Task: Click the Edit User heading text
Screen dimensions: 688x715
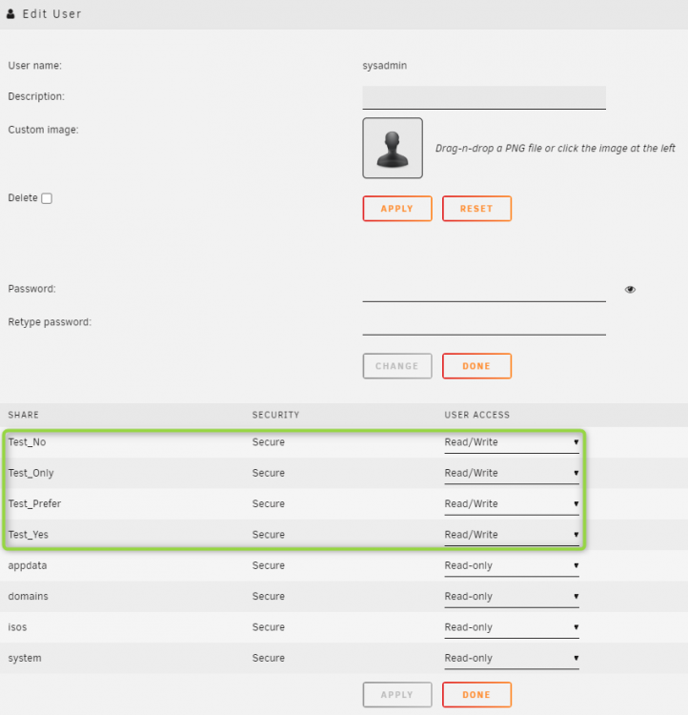Action: 52,14
